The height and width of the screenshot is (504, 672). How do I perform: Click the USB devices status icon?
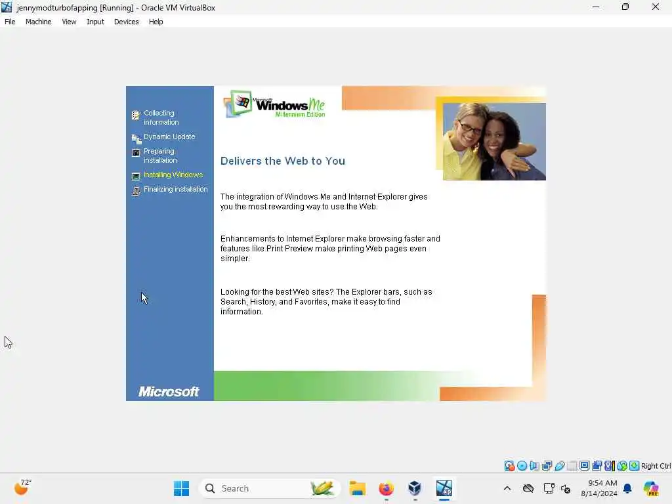pyautogui.click(x=559, y=466)
